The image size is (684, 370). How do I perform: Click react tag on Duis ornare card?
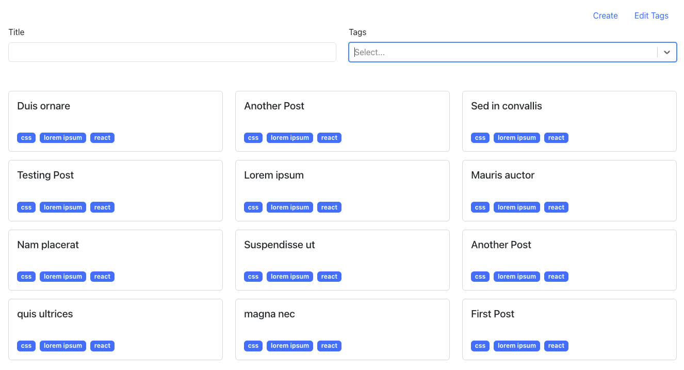(102, 138)
